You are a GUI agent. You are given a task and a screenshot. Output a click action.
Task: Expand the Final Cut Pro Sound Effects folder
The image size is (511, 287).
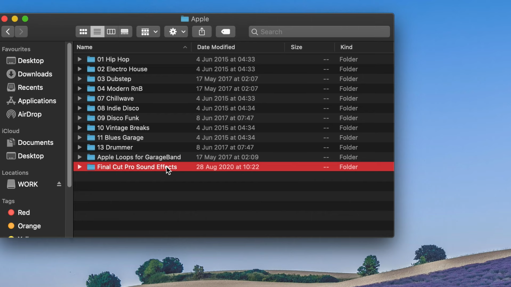click(79, 167)
